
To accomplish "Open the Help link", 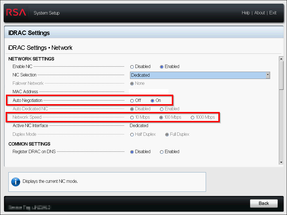I will pyautogui.click(x=246, y=13).
